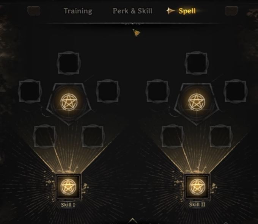
Task: Click the Skill I pentagram icon
Action: (x=68, y=187)
